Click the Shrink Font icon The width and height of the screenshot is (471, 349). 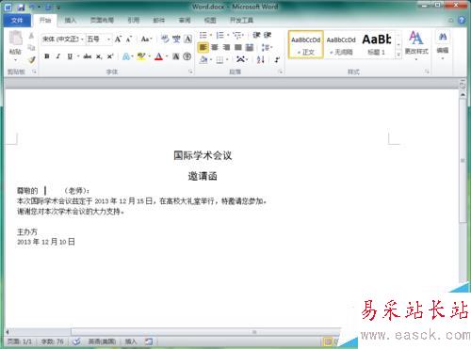tap(129, 40)
